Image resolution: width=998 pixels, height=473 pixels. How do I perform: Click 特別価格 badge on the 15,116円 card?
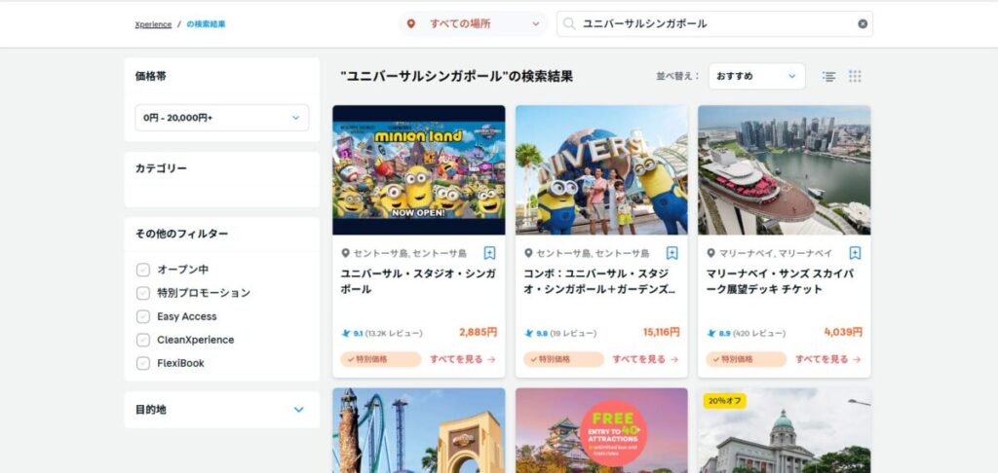563,359
